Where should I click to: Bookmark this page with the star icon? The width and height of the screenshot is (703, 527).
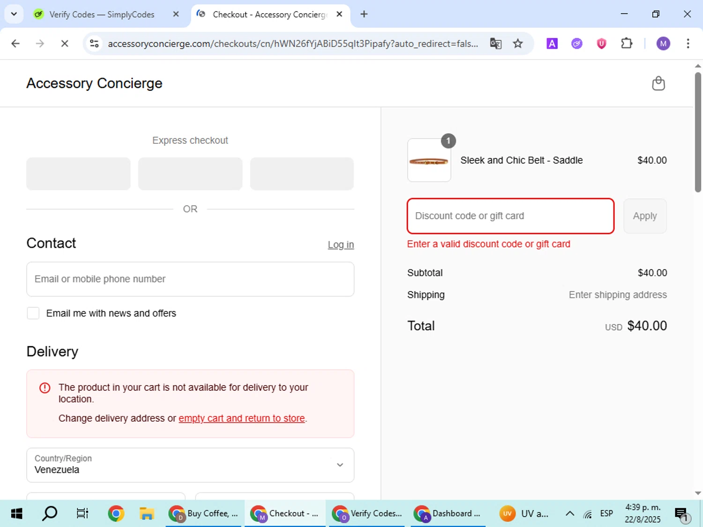coord(518,44)
